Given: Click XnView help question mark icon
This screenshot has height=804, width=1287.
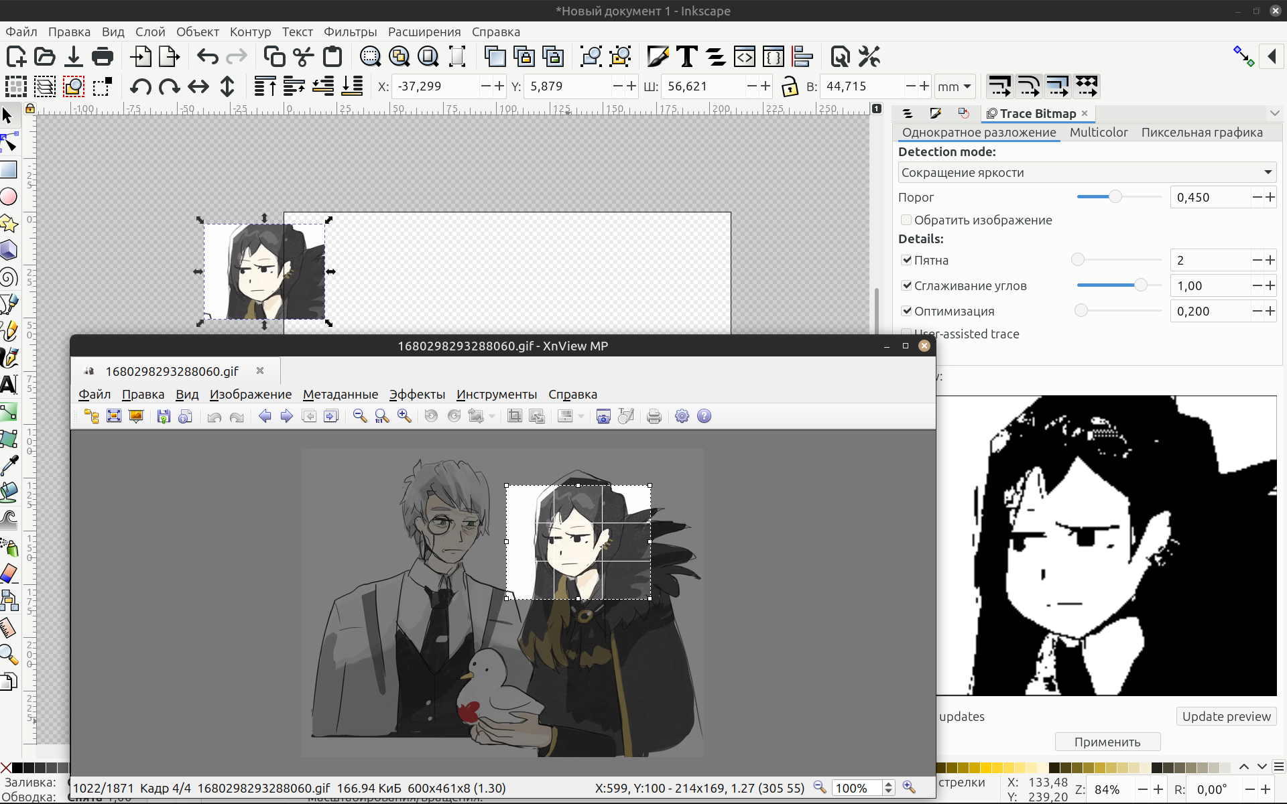Looking at the screenshot, I should coord(704,417).
